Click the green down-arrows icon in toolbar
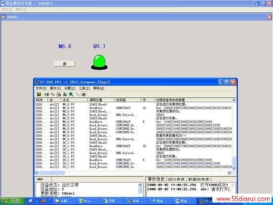This screenshot has width=273, height=205. (65, 94)
